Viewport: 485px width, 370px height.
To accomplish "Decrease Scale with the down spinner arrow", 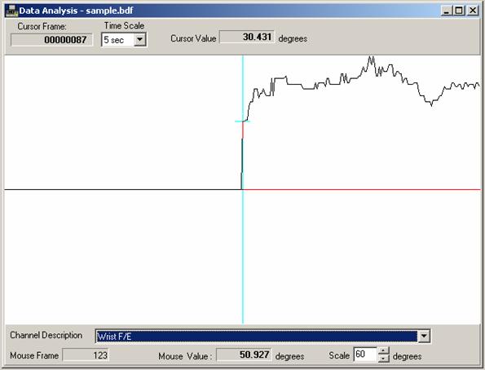I will 383,359.
